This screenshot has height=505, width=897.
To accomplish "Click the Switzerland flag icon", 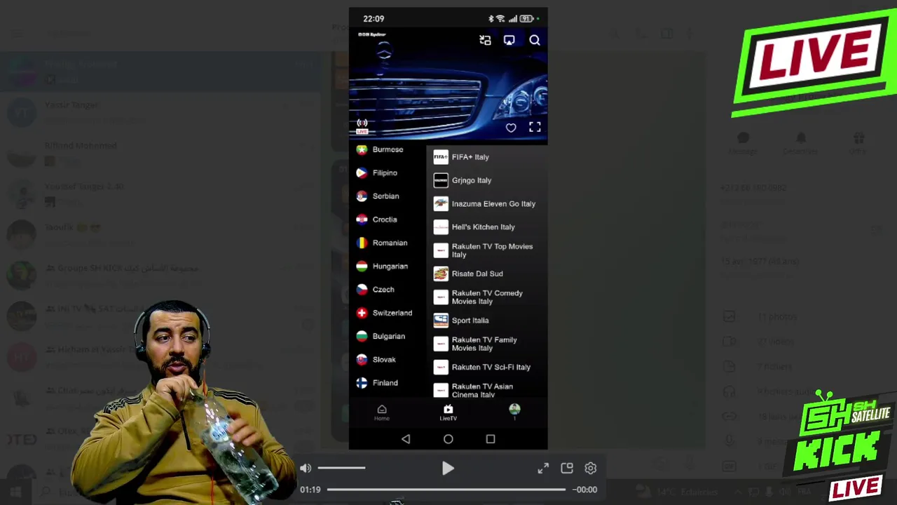I will [x=362, y=313].
